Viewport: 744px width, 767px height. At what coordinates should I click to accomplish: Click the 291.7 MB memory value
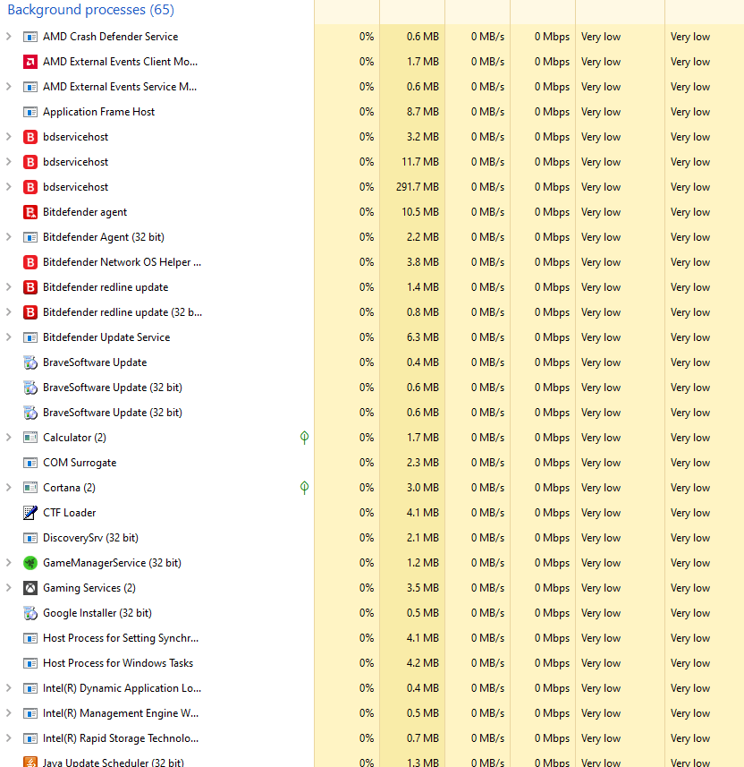(x=418, y=187)
